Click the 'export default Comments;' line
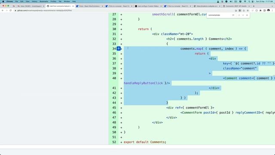Screen dimensions: 275x155 pyautogui.click(x=145, y=142)
